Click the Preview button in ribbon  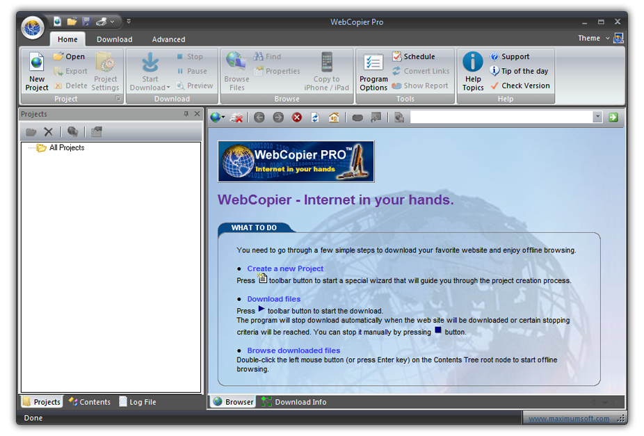coord(195,86)
